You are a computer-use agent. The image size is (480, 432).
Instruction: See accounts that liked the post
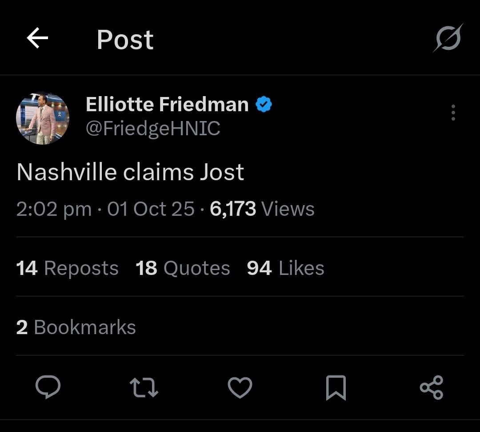(284, 268)
